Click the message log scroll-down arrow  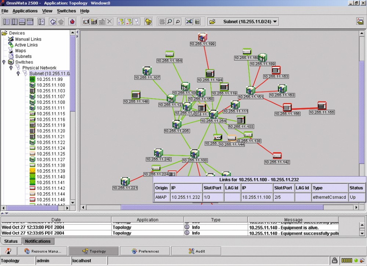(x=362, y=233)
